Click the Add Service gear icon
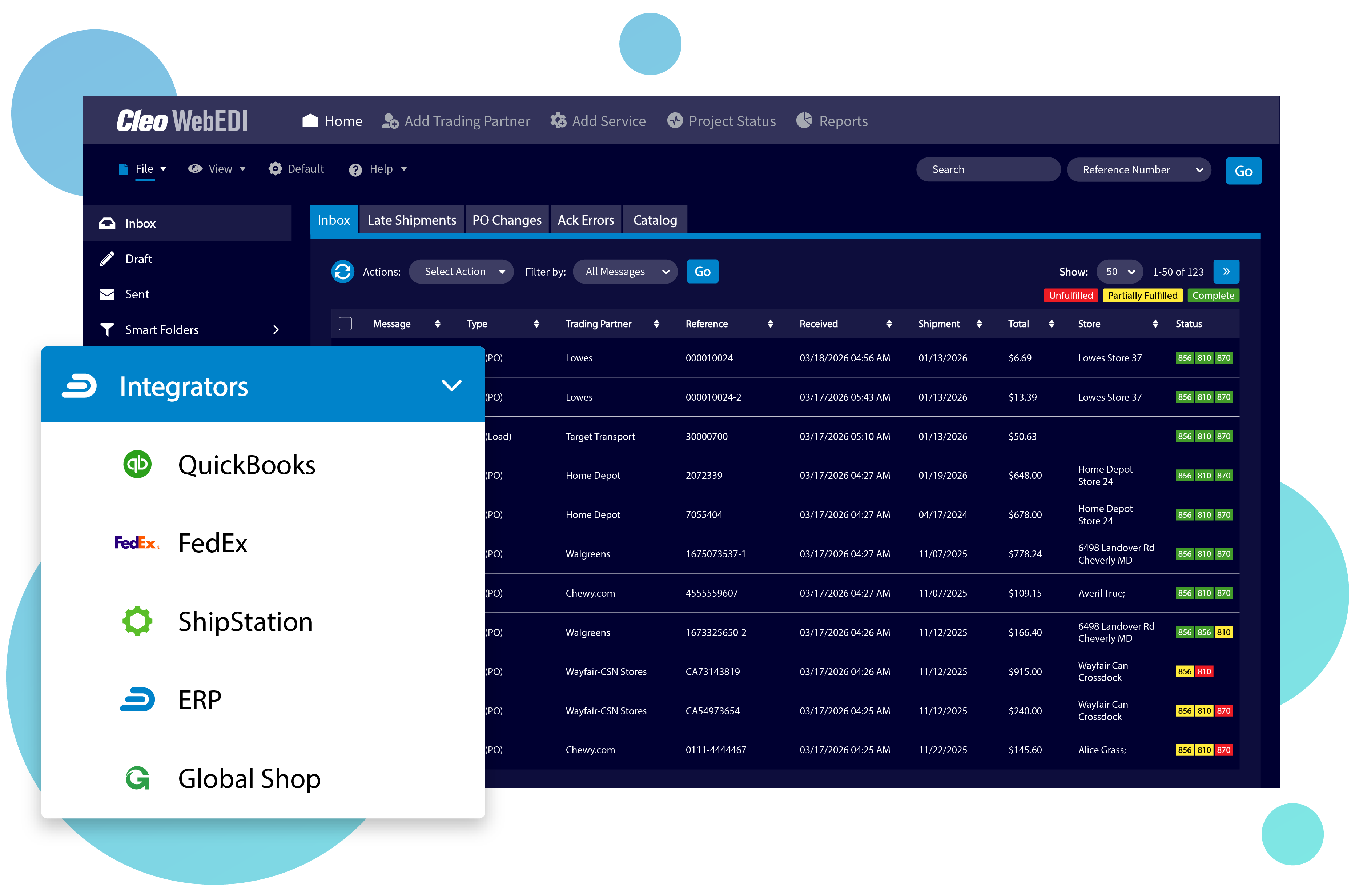Screen dimensions: 1363x894 558,121
